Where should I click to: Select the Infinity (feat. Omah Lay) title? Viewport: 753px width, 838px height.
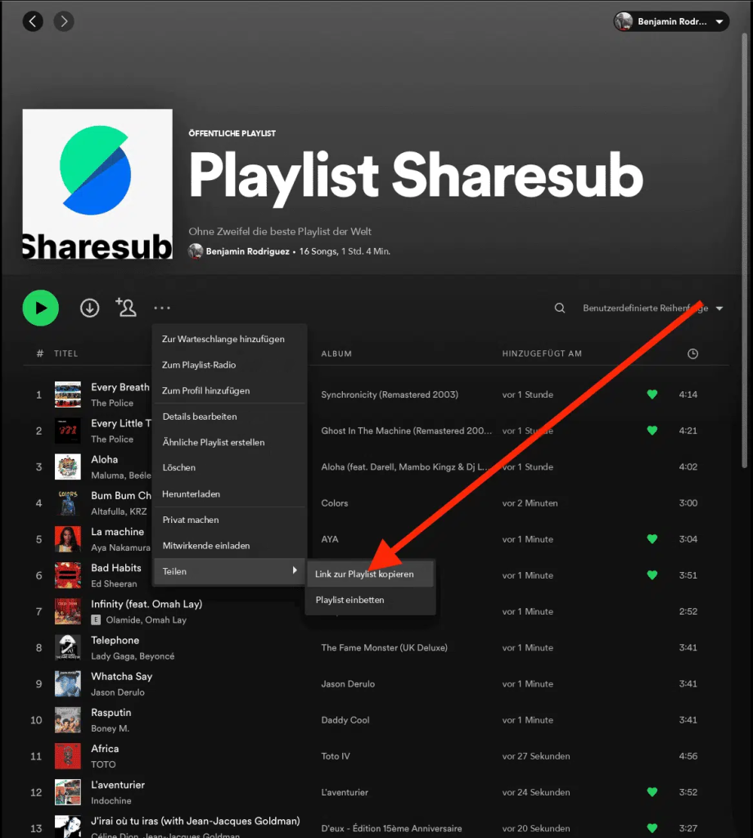147,604
